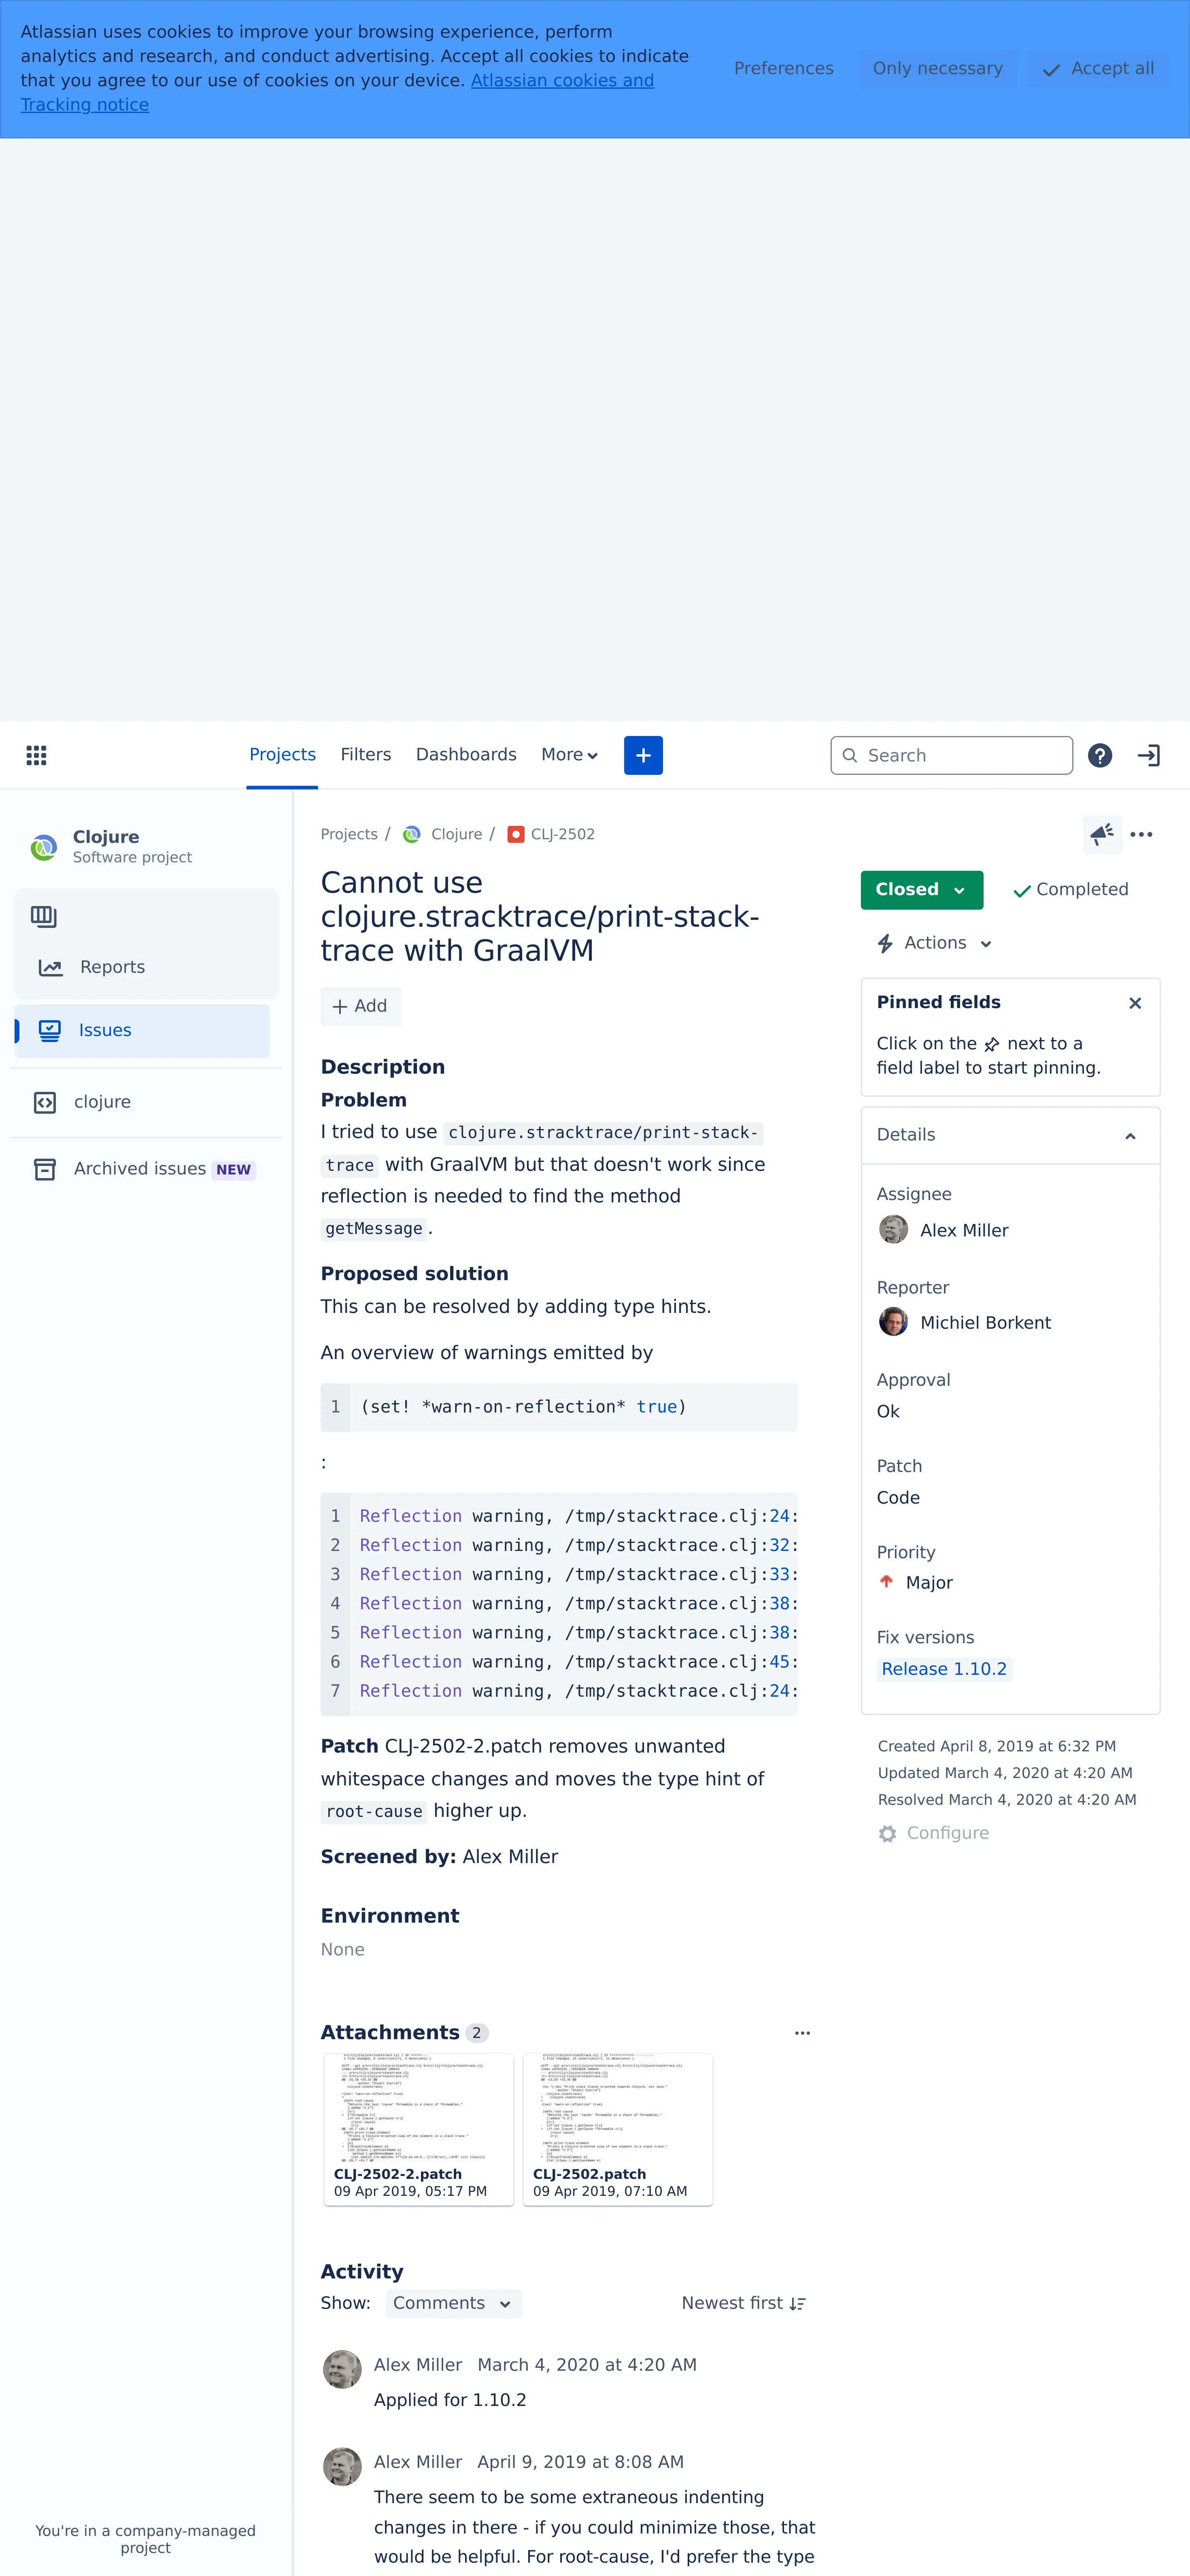Expand the Actions dropdown
Viewport: 1190px width, 2576px height.
point(934,943)
